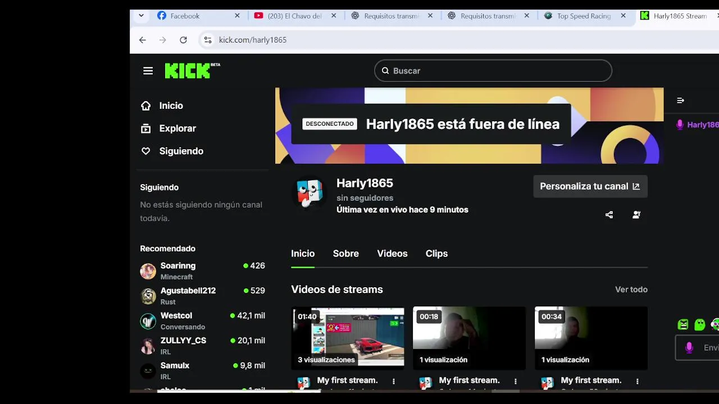The image size is (719, 404).
Task: Select the Videos channel tab
Action: 392,254
